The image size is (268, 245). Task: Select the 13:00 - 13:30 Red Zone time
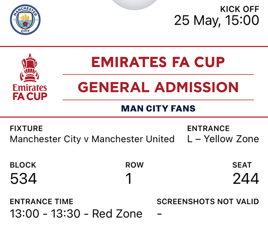pos(76,214)
